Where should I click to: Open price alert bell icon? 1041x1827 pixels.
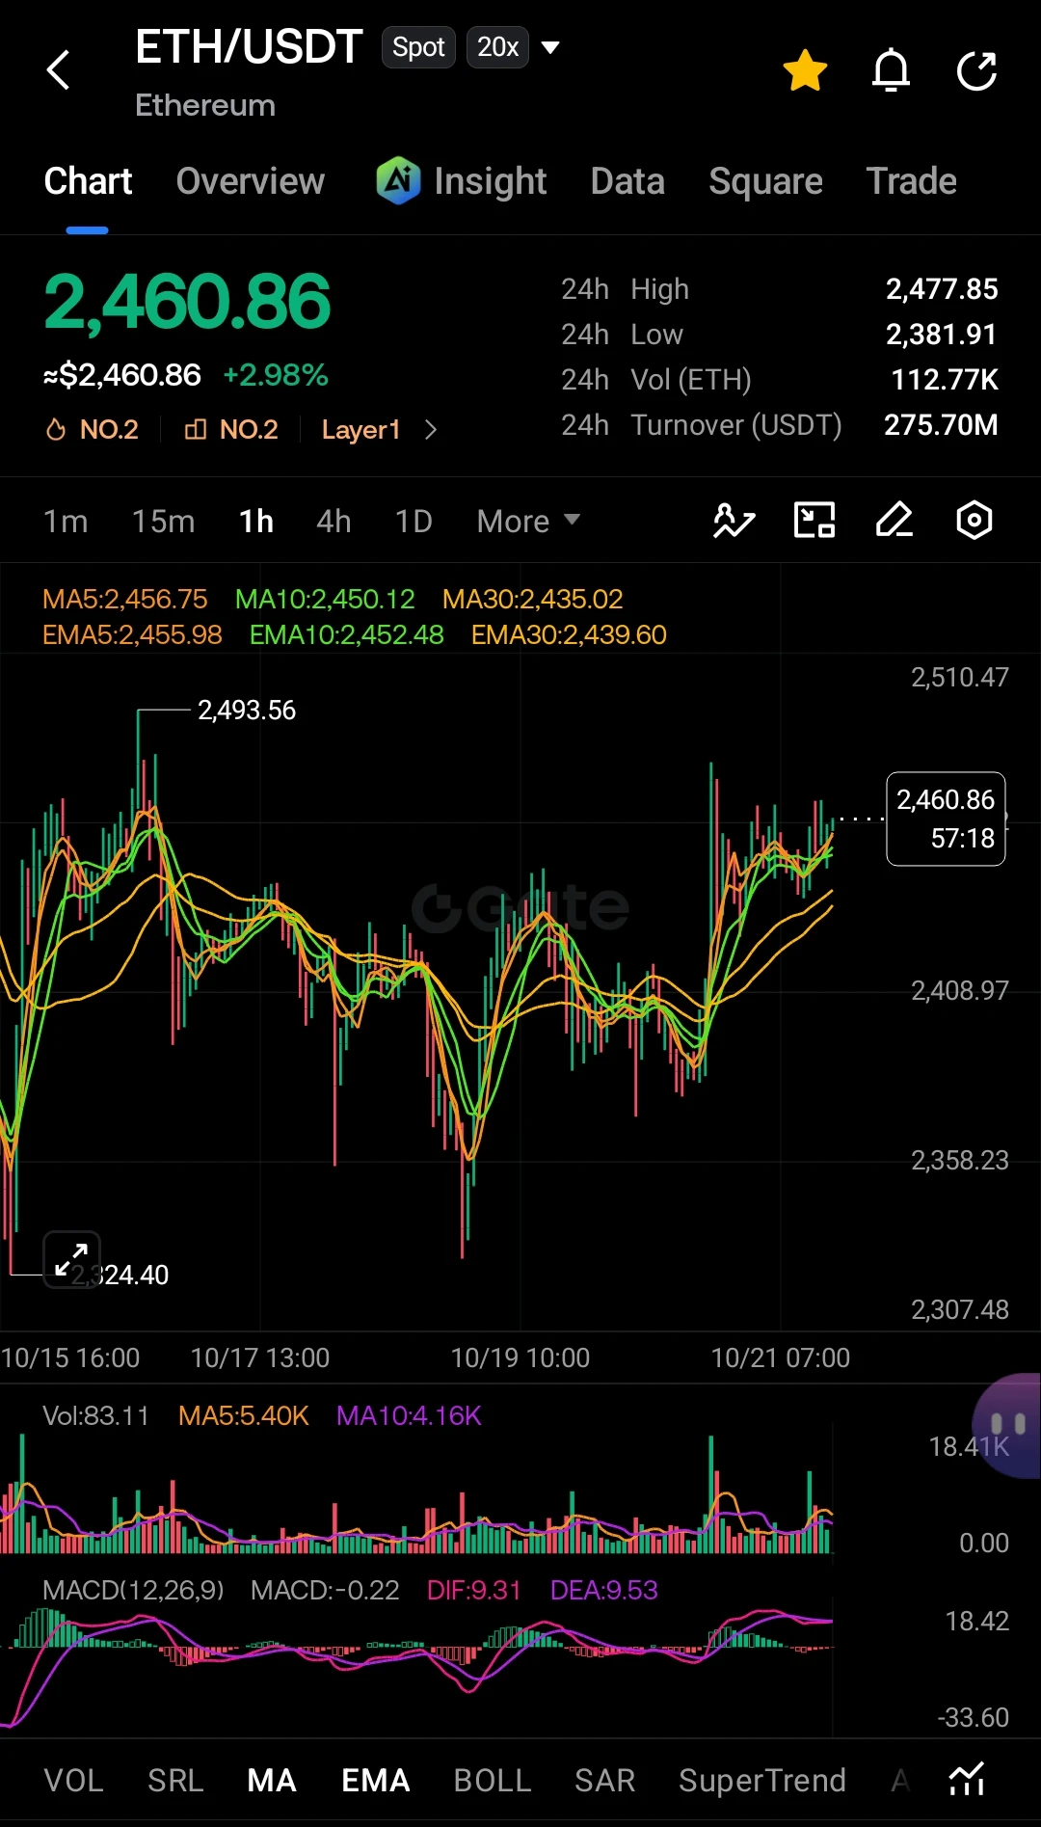click(891, 70)
